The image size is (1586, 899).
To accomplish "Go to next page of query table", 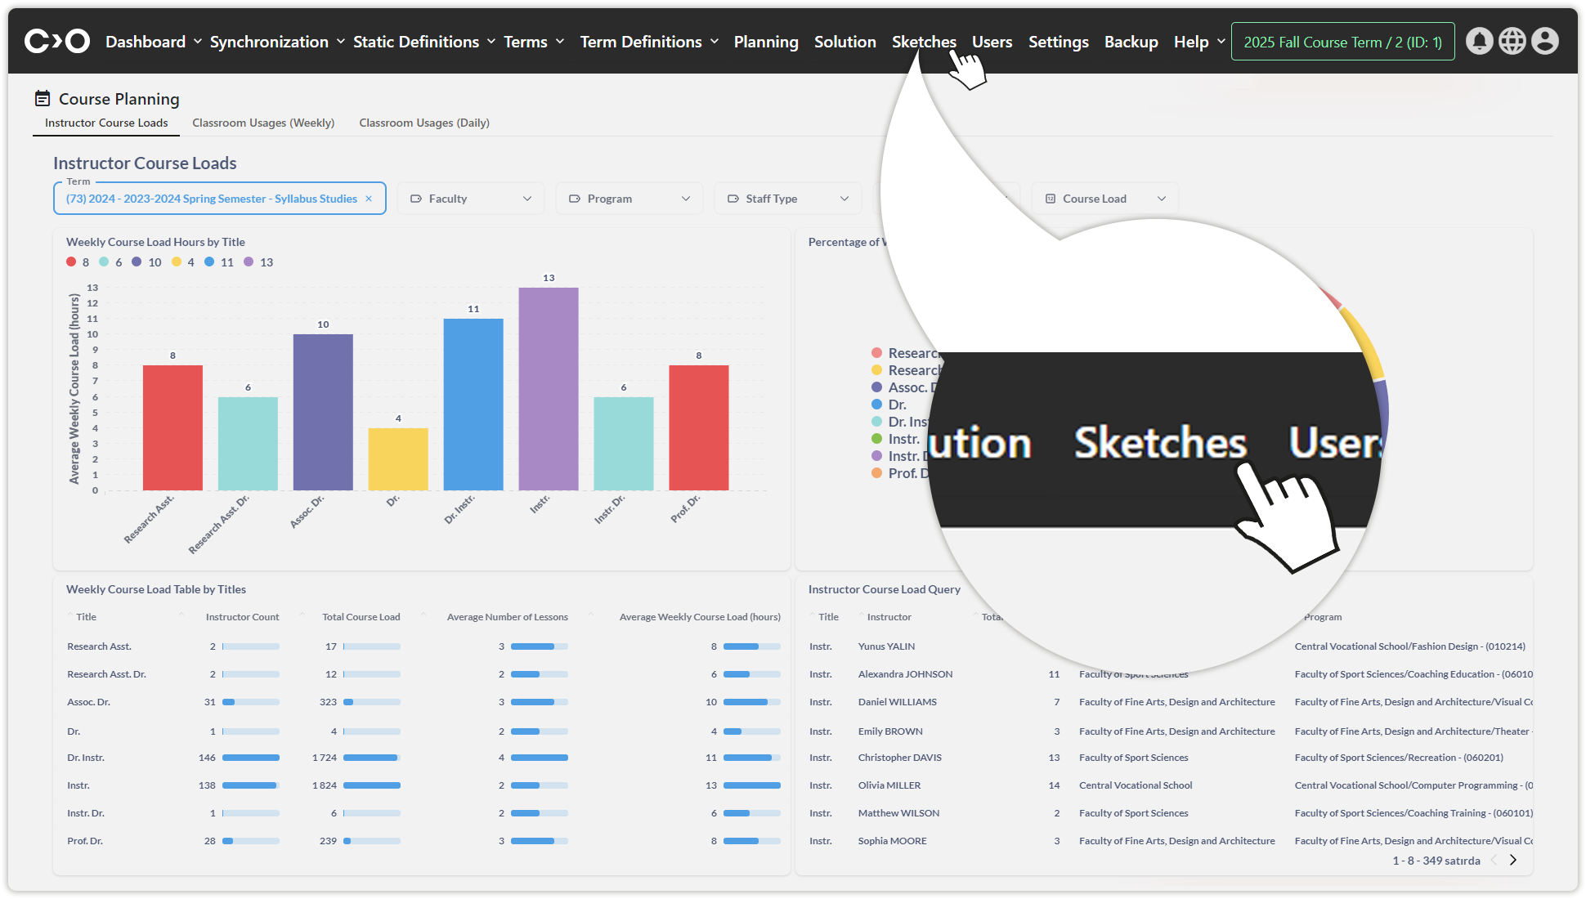I will coord(1513,860).
